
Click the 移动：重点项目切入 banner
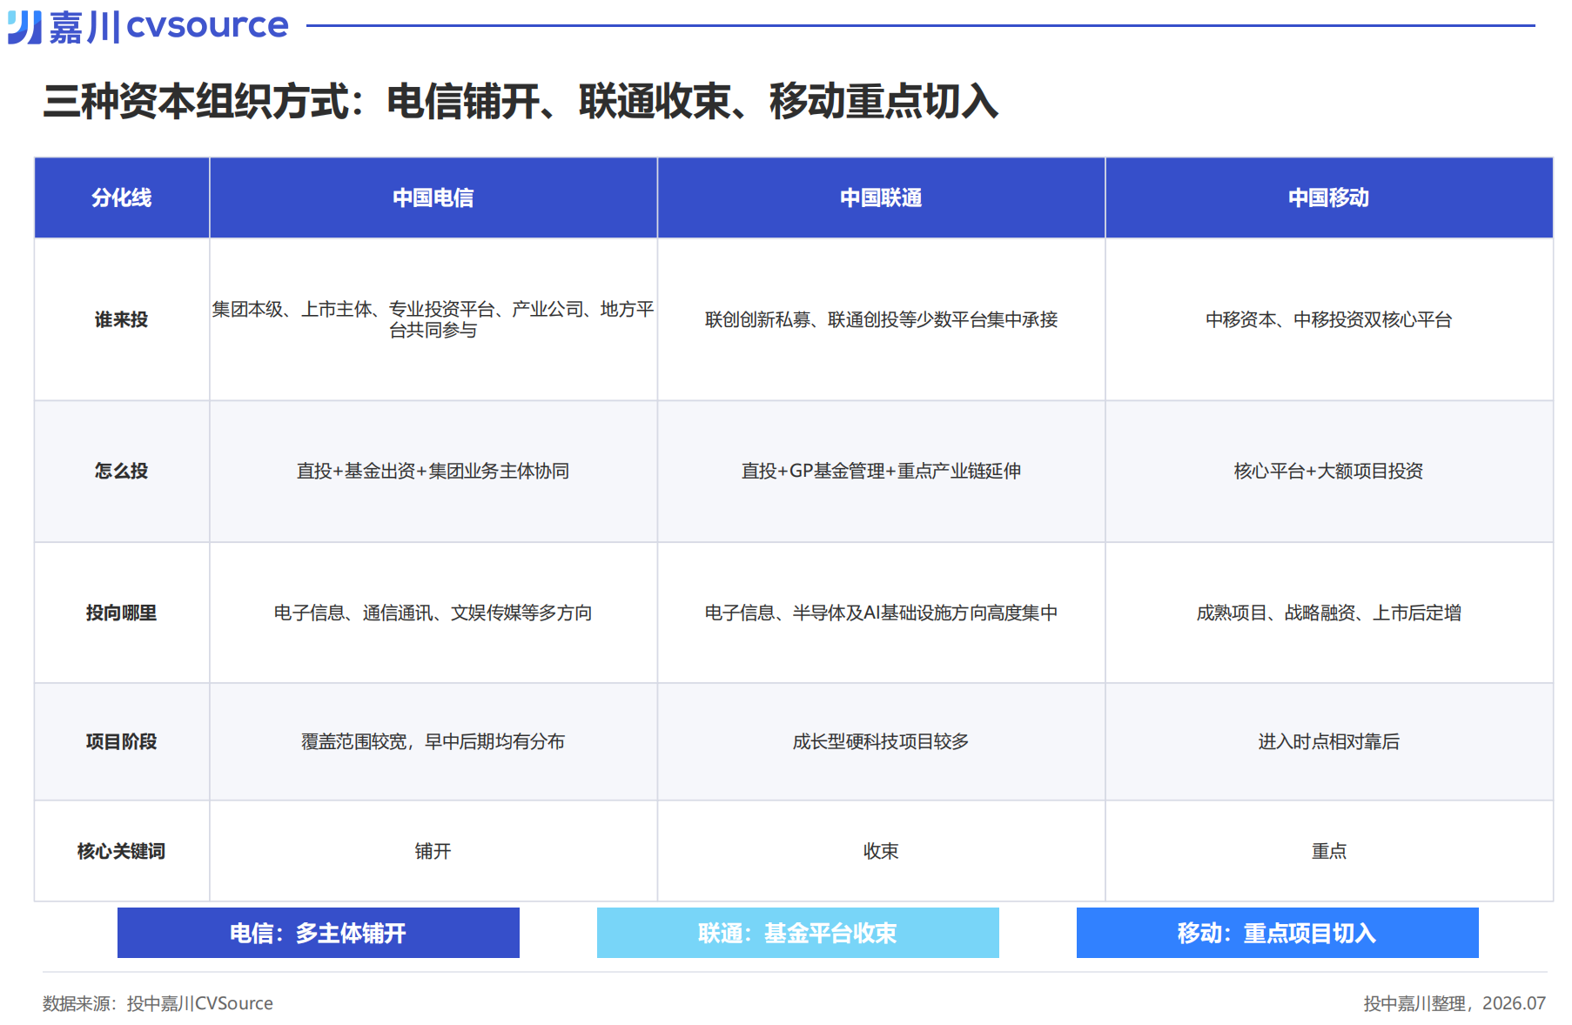coord(1278,933)
